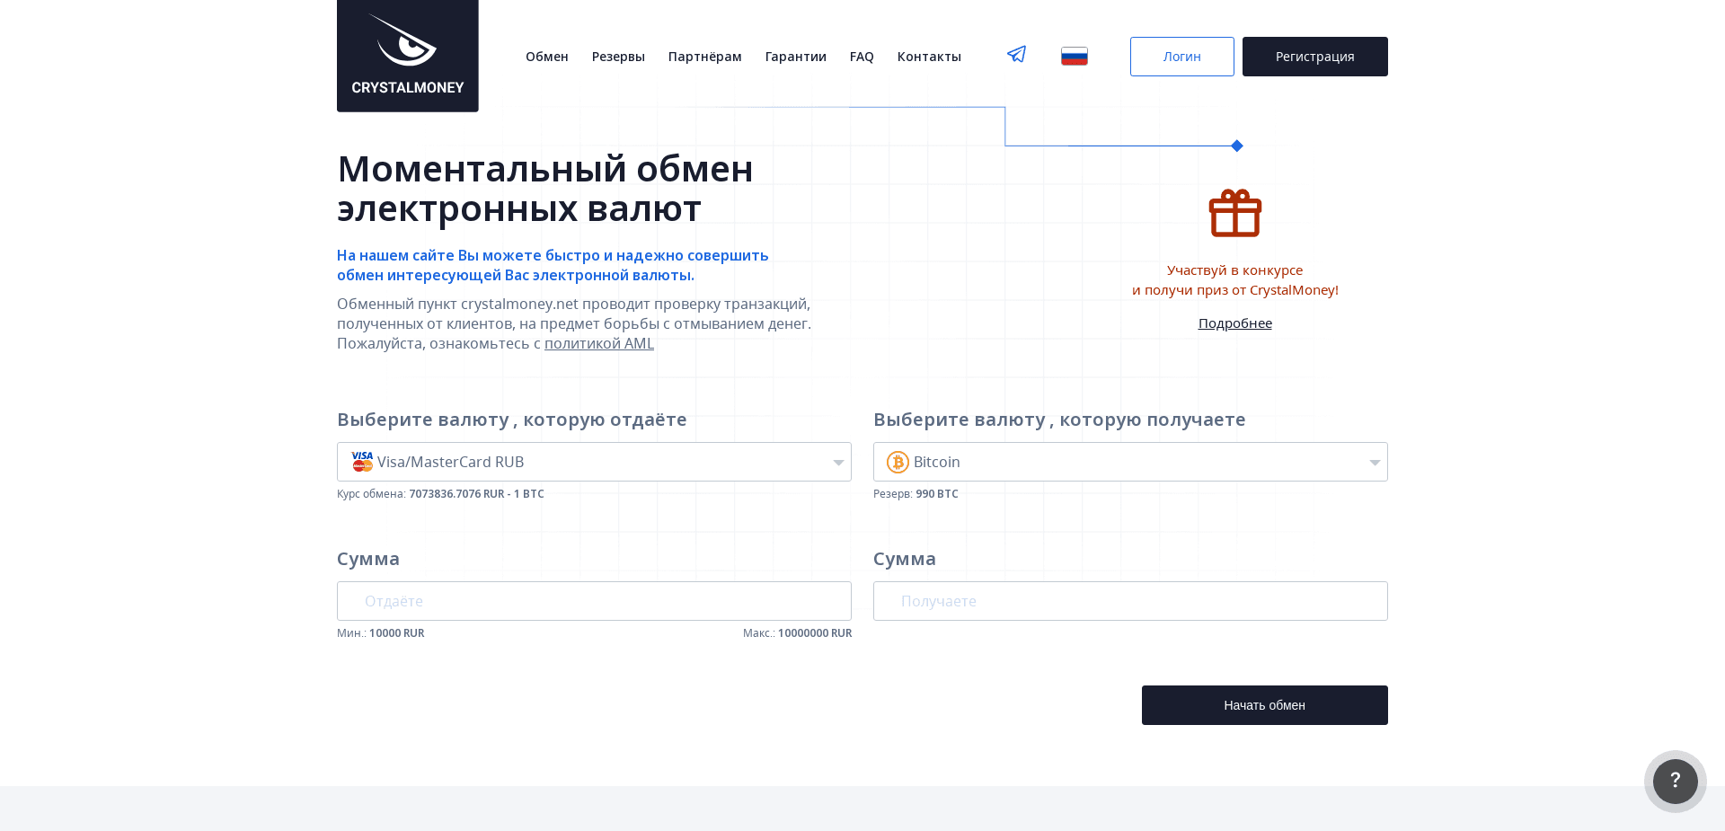Click the orange gift contest icon

pos(1234,213)
